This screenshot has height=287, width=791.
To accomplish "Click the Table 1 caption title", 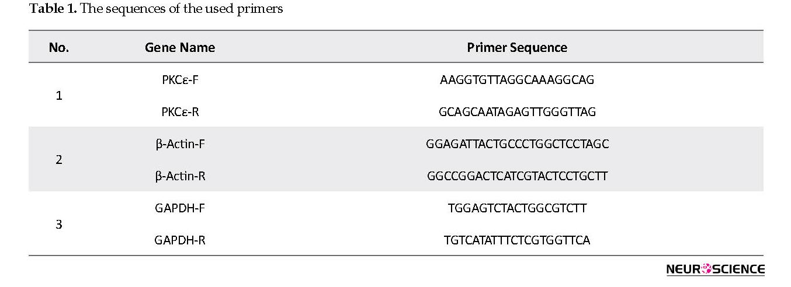I will [156, 9].
